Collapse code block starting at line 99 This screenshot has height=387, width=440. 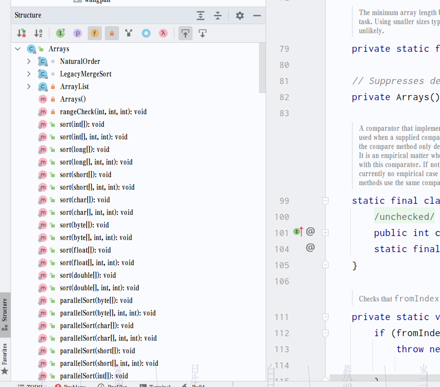coord(325,201)
